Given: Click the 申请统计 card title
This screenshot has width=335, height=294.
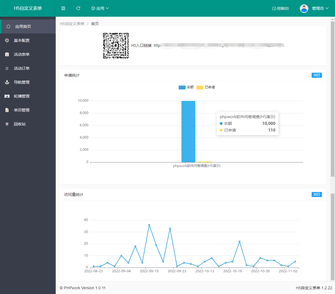Looking at the screenshot, I should coord(72,75).
